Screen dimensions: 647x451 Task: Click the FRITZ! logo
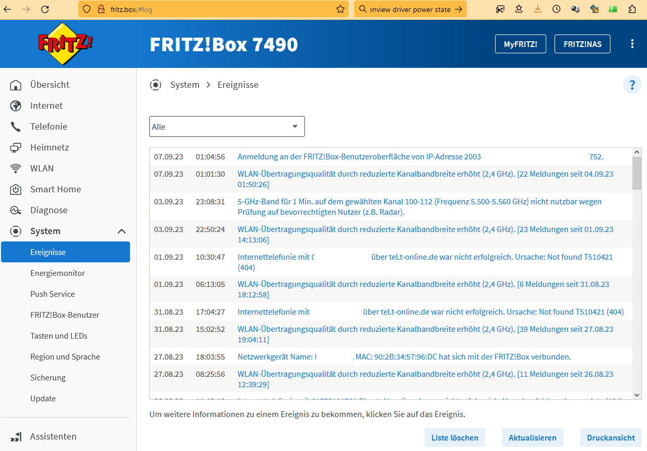click(x=65, y=43)
